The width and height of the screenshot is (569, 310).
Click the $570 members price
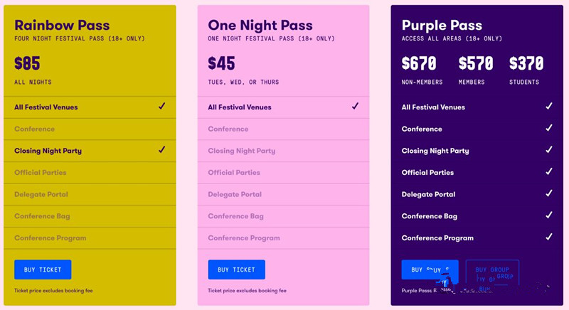coord(476,64)
